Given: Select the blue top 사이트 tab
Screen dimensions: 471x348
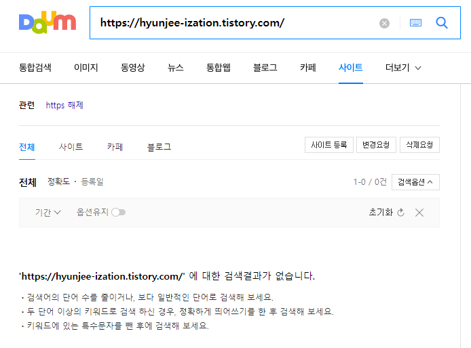Looking at the screenshot, I should pyautogui.click(x=351, y=68).
